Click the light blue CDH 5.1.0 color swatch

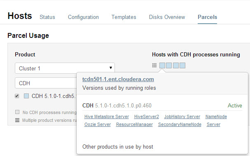point(26,96)
